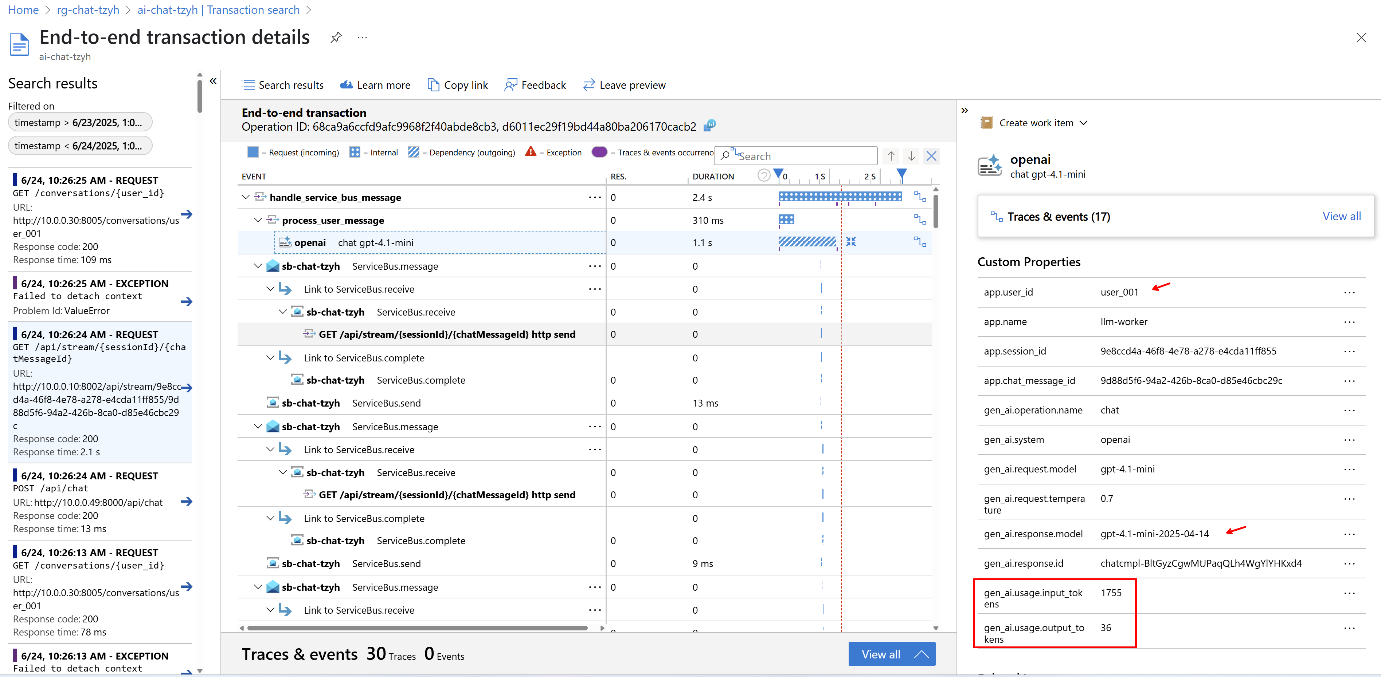Go to the next search match with down arrow
Image resolution: width=1381 pixels, height=677 pixels.
[x=911, y=156]
